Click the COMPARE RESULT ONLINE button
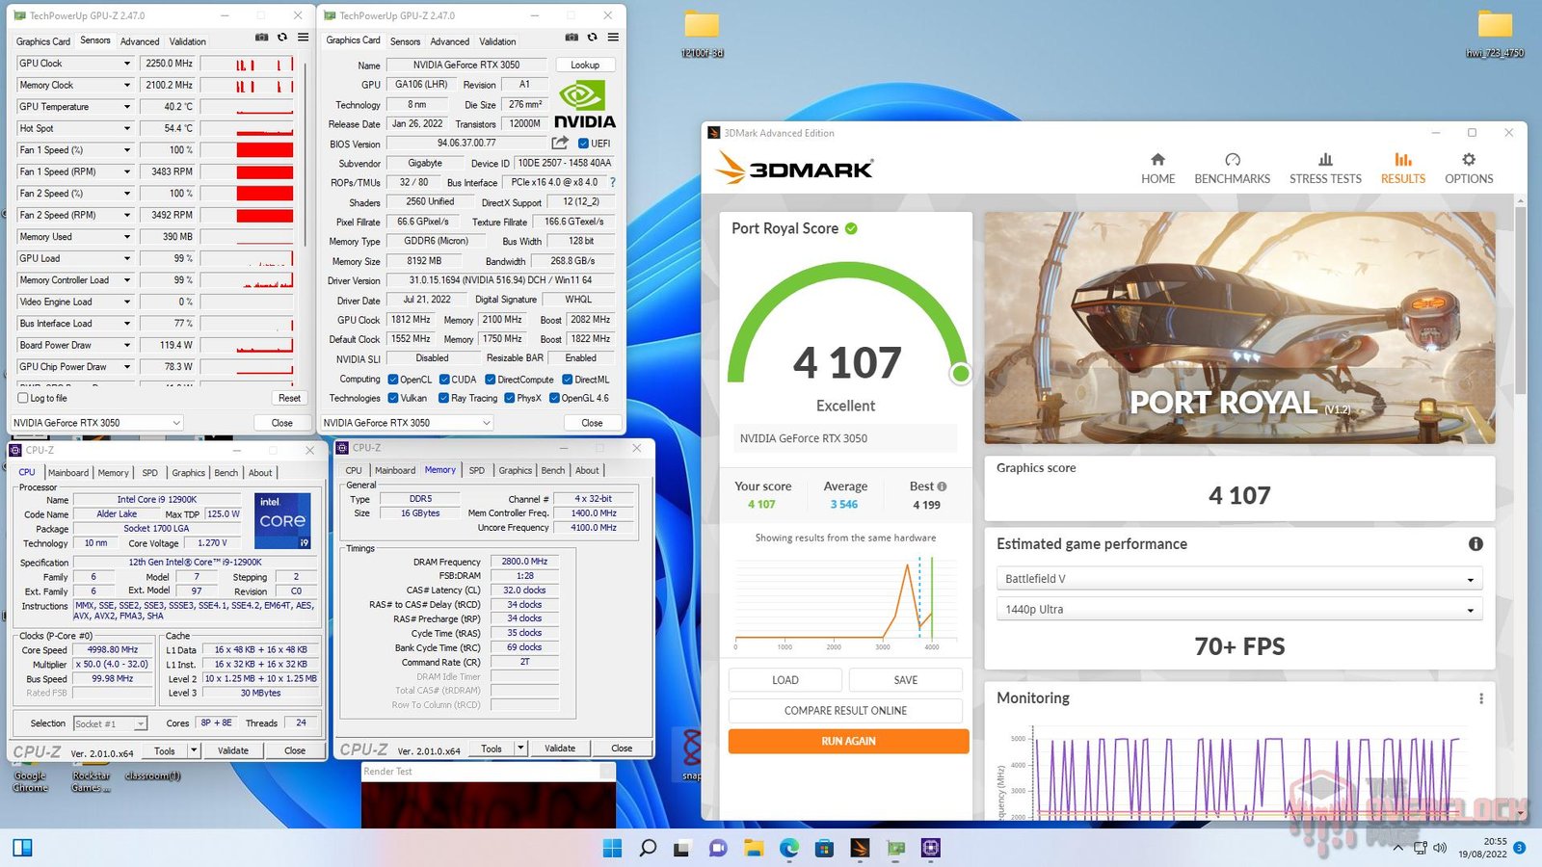The height and width of the screenshot is (867, 1542). [845, 711]
